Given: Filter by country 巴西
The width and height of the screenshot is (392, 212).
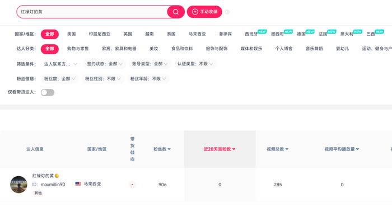Looking at the screenshot, I should coord(371,34).
